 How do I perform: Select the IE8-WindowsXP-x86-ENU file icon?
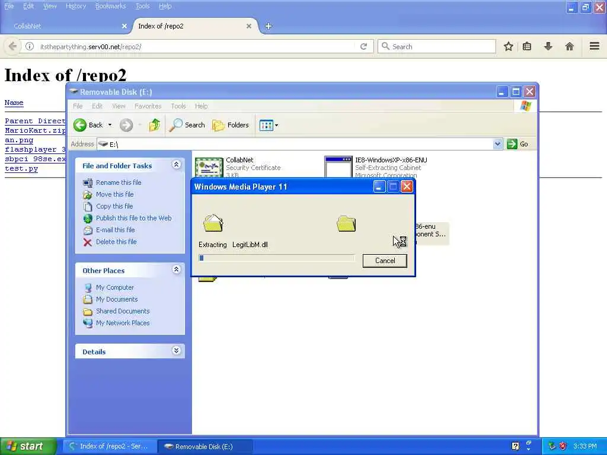pos(338,166)
